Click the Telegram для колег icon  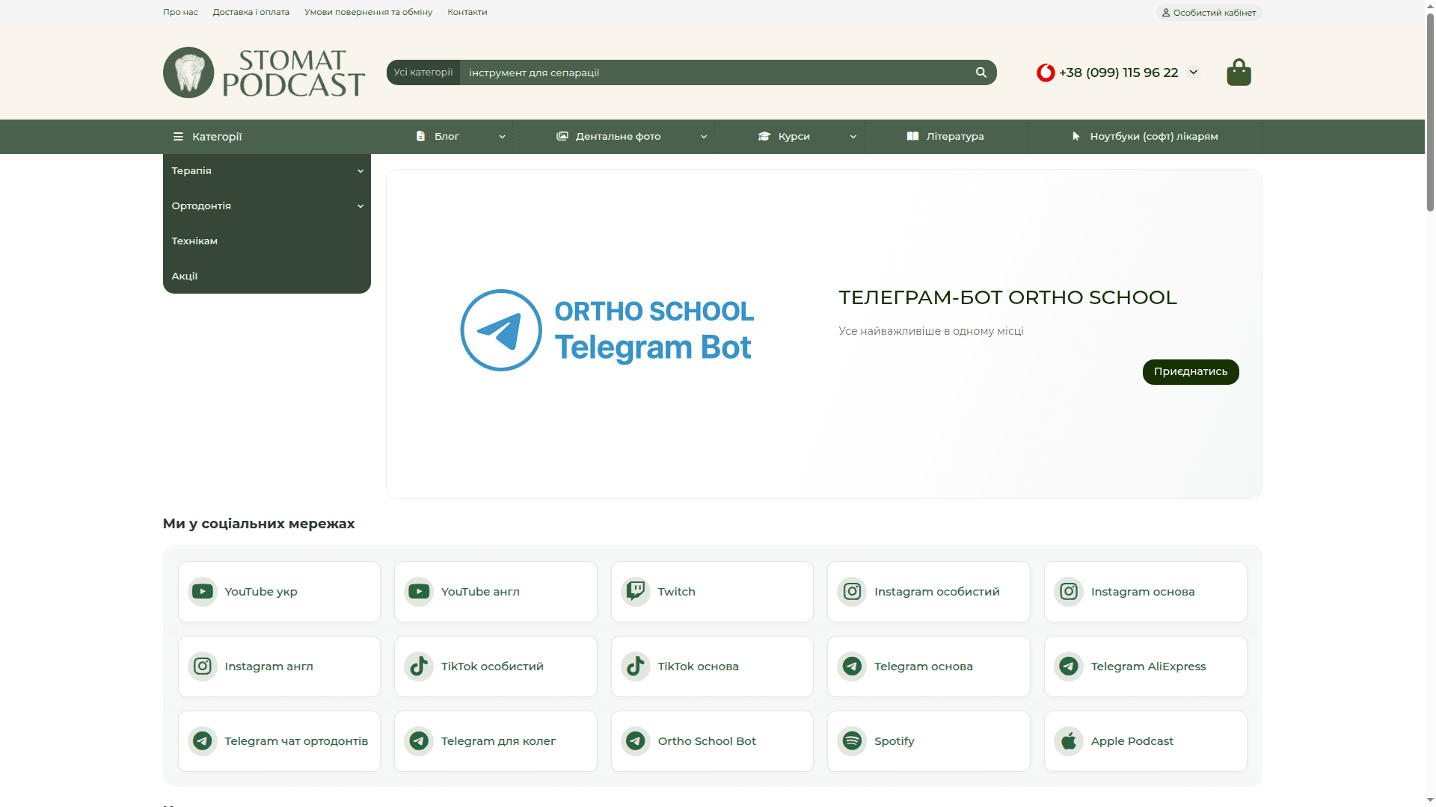click(x=419, y=741)
